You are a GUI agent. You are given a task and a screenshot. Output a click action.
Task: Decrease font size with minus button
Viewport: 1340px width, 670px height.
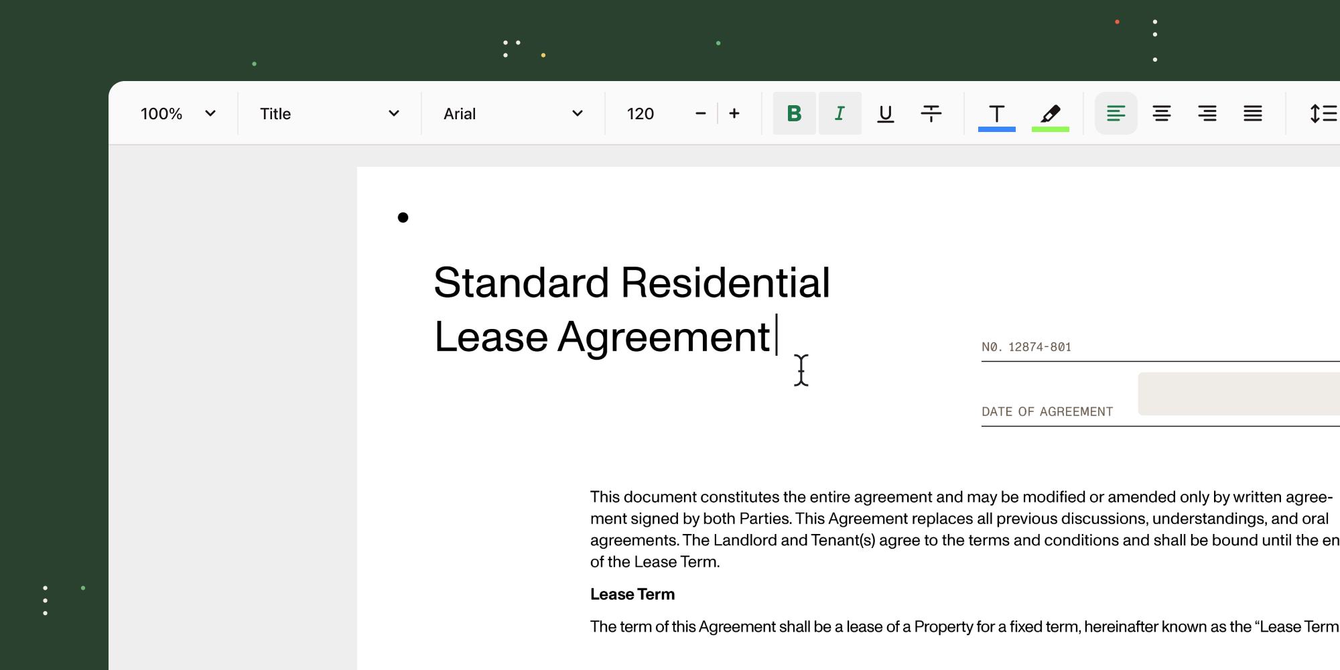coord(701,113)
